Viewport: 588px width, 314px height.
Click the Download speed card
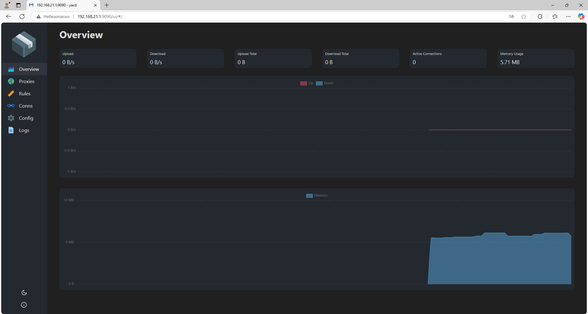[186, 58]
